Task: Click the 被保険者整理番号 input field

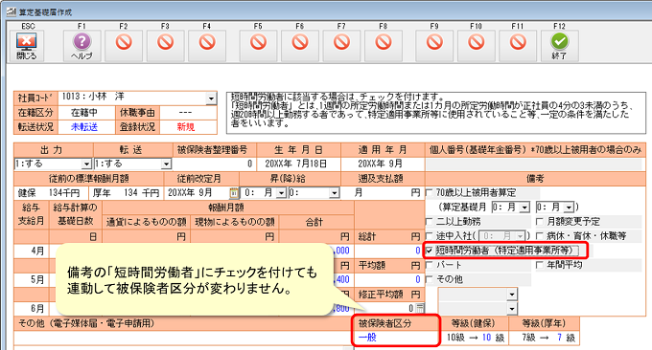Action: tap(215, 164)
